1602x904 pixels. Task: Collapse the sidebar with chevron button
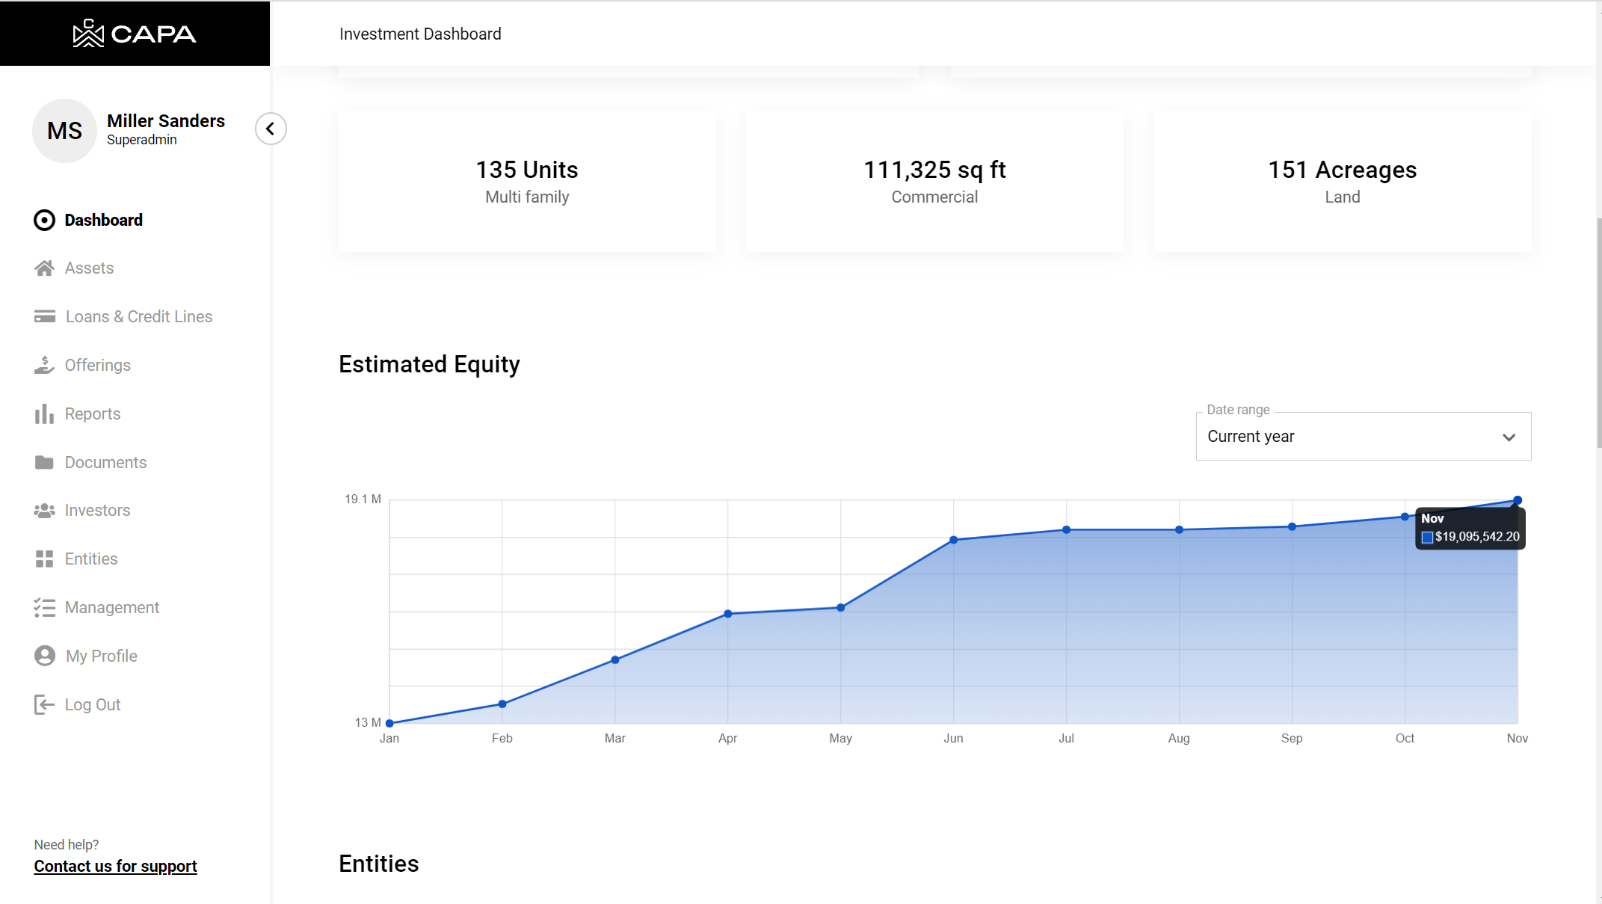[x=271, y=129]
